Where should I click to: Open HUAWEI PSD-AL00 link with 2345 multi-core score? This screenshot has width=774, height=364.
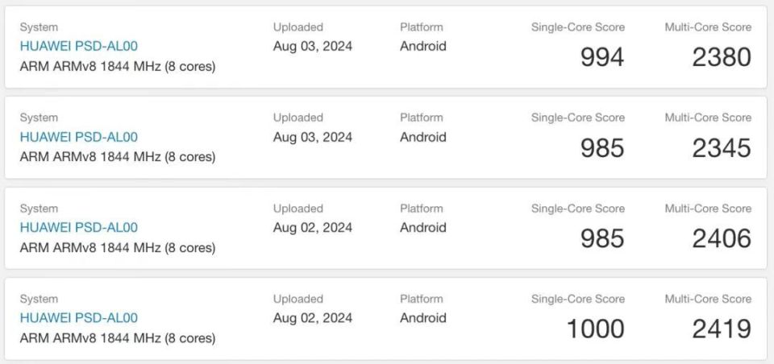click(x=79, y=137)
